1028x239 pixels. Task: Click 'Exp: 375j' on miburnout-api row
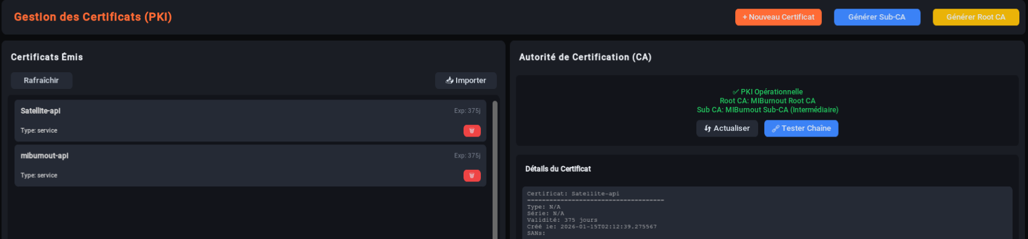pos(467,156)
